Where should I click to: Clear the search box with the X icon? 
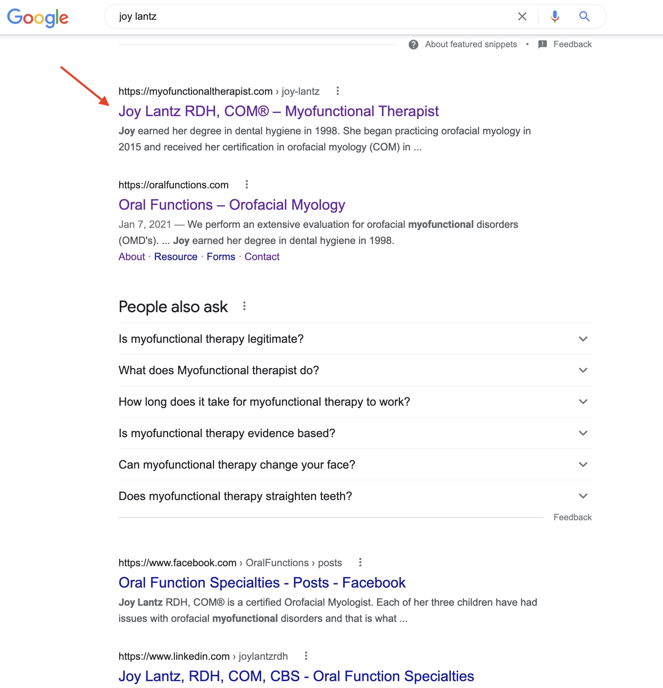(x=522, y=17)
